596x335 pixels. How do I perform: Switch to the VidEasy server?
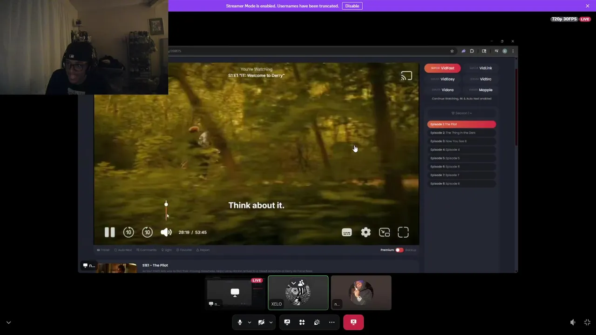pos(442,79)
